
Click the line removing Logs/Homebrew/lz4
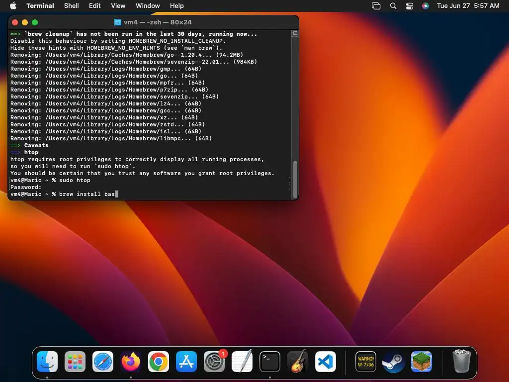[x=106, y=103]
